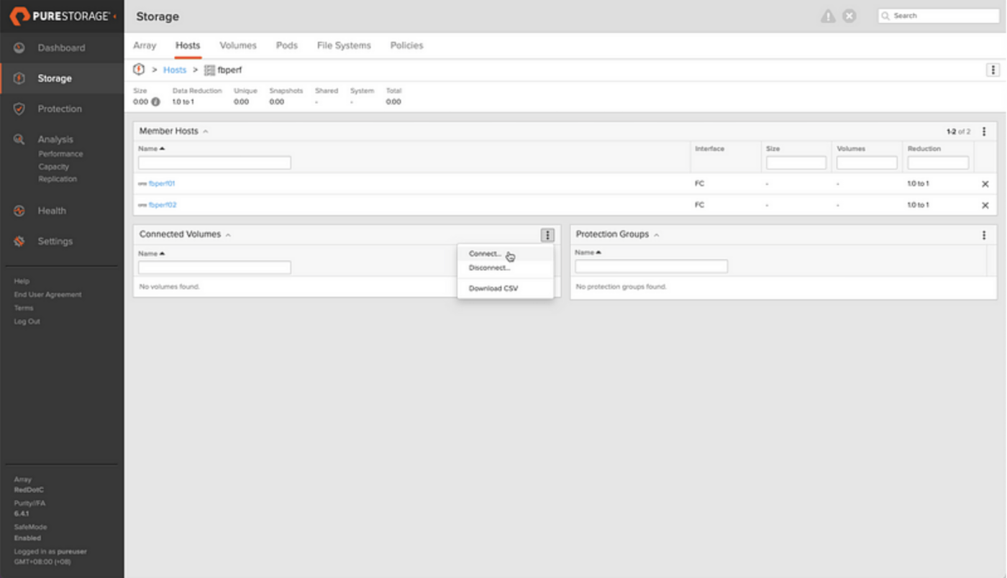The height and width of the screenshot is (578, 1007).
Task: Click the info icon beside Size 0.00
Action: coord(155,102)
